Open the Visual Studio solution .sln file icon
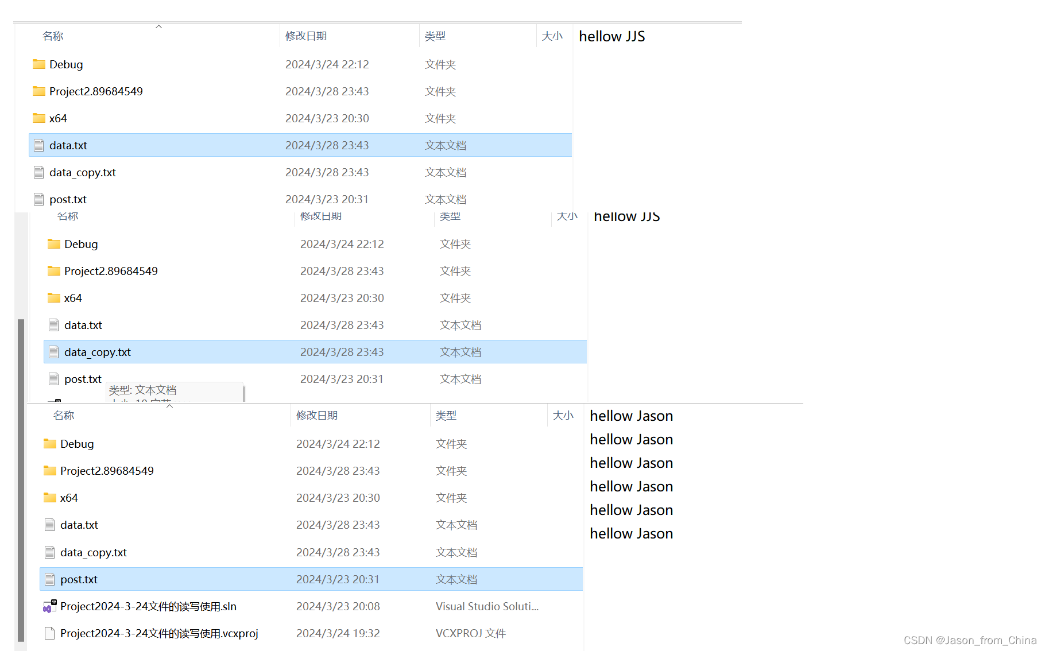 pos(50,606)
